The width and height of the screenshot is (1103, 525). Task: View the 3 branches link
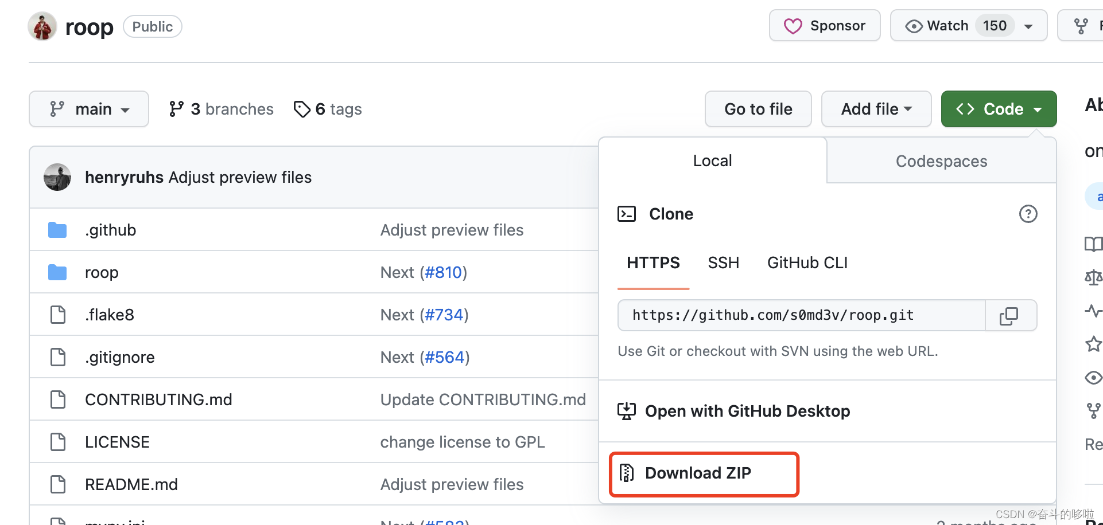pyautogui.click(x=221, y=109)
